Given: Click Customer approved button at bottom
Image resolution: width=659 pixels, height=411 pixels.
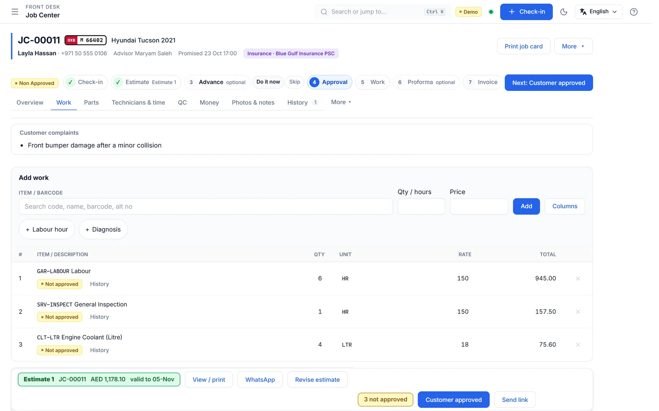Looking at the screenshot, I should pyautogui.click(x=453, y=399).
